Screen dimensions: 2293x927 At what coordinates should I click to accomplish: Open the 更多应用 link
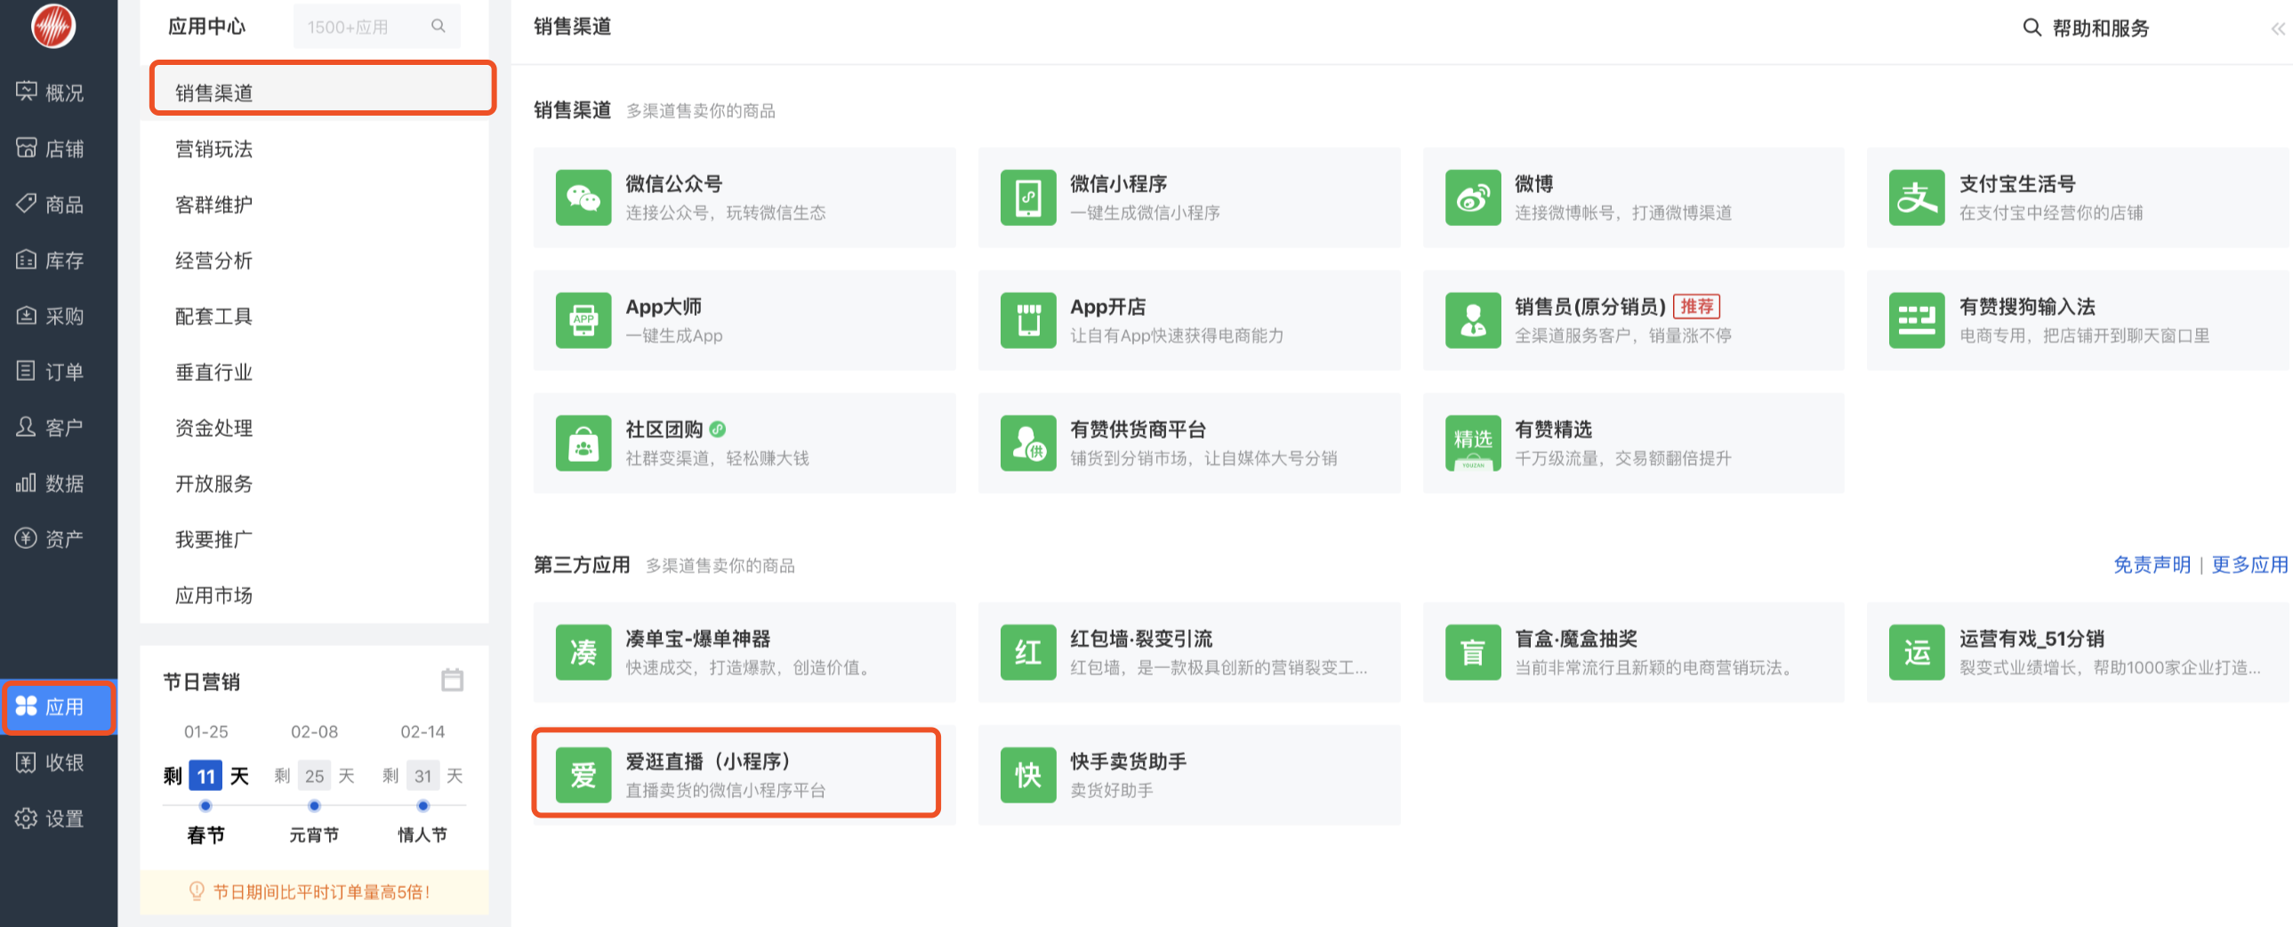pyautogui.click(x=2249, y=565)
